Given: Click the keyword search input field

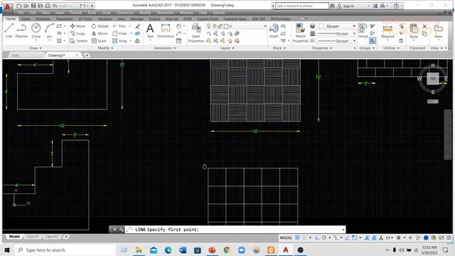Looking at the screenshot, I should click(x=301, y=6).
